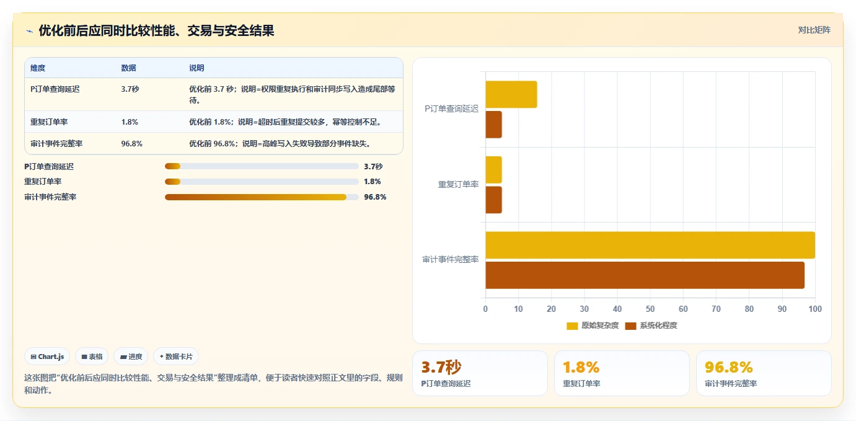The height and width of the screenshot is (421, 856).
Task: Click the 审计事件完整率 progress bar
Action: point(262,197)
